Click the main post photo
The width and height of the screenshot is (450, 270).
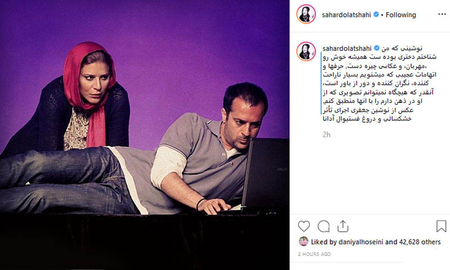(x=145, y=135)
